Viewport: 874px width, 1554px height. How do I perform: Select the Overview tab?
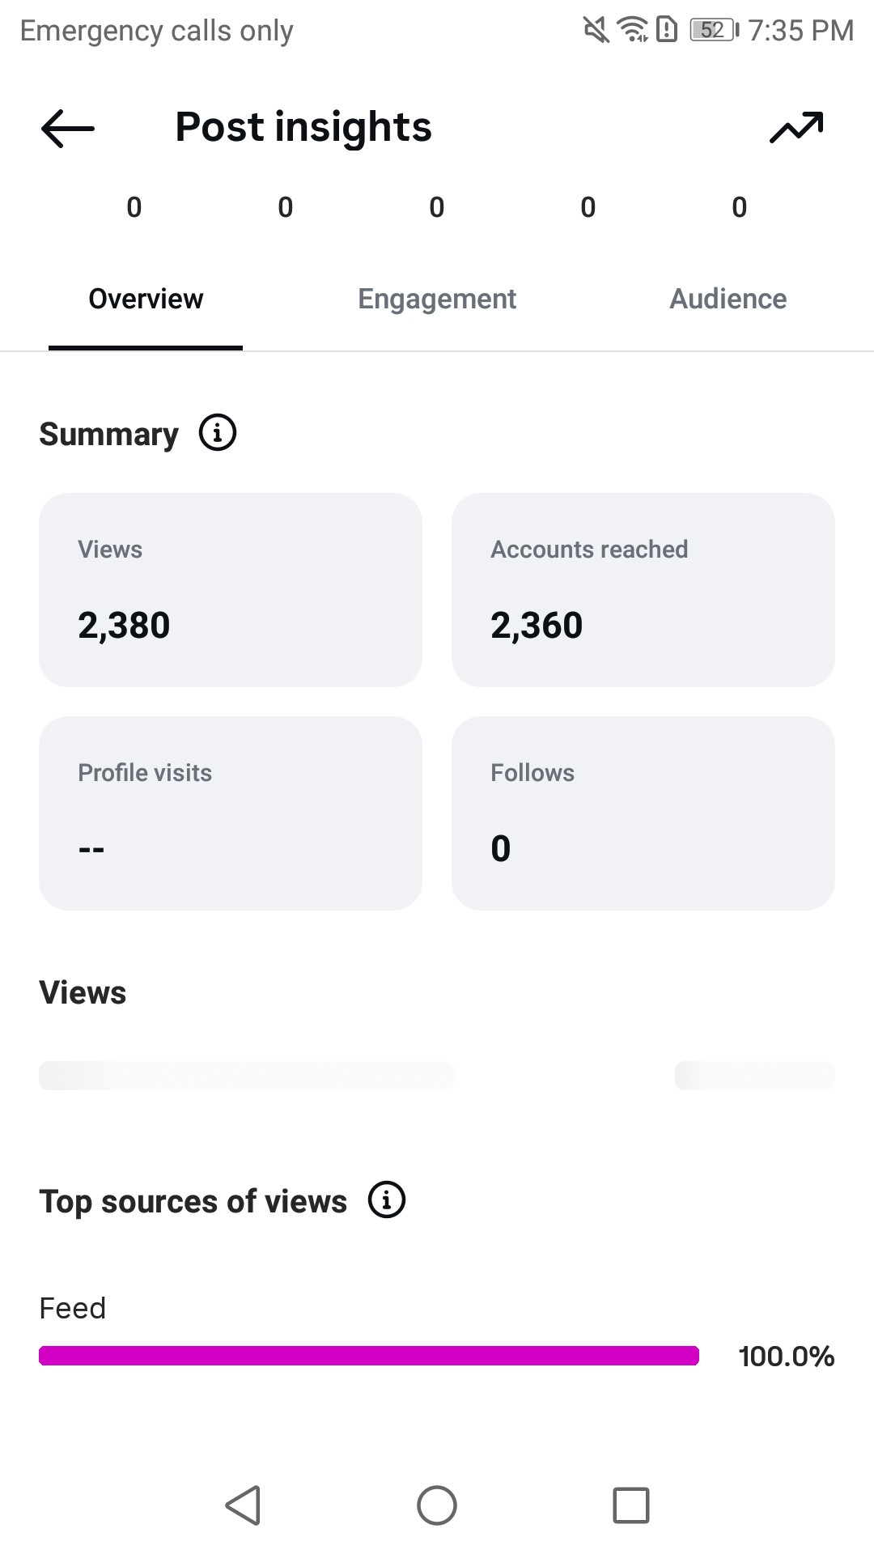coord(146,299)
